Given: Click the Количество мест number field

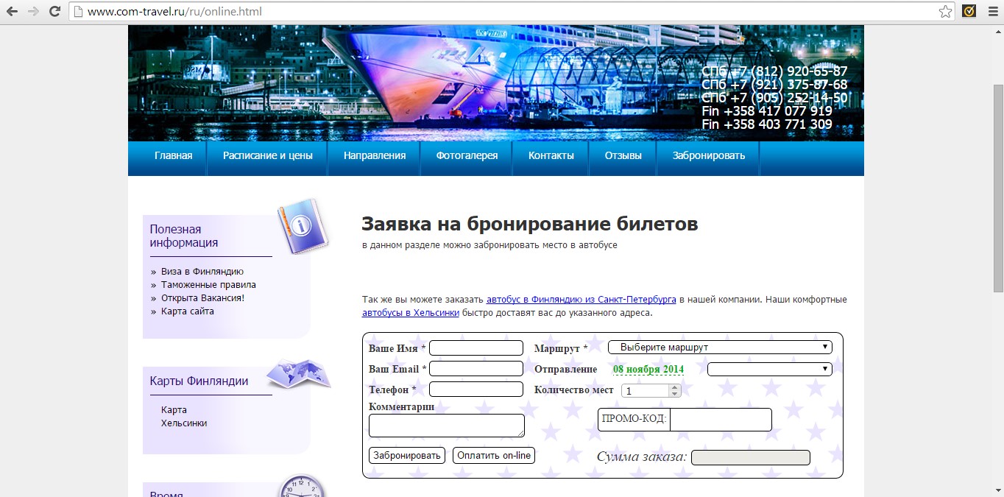Looking at the screenshot, I should click(646, 391).
